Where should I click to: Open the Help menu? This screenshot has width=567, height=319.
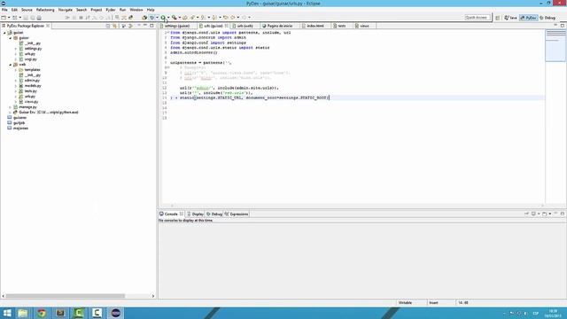151,10
